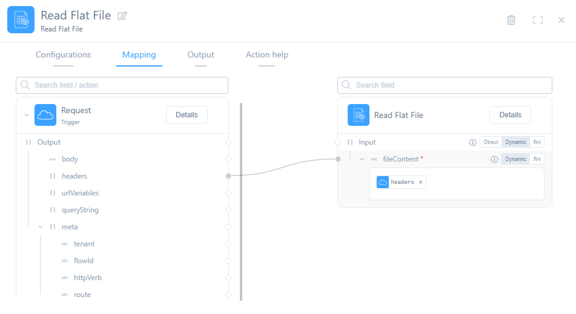
Task: Switch Input mode to Direct
Action: (x=491, y=142)
